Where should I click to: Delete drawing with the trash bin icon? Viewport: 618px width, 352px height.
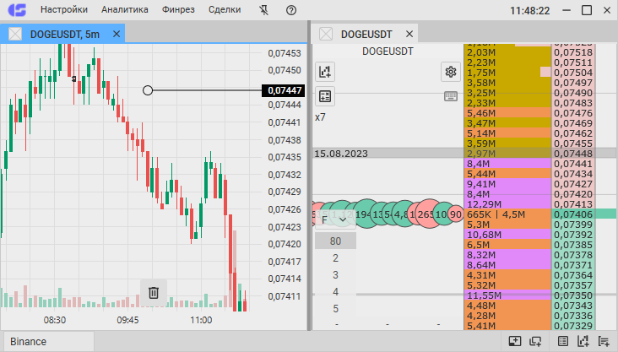point(154,292)
